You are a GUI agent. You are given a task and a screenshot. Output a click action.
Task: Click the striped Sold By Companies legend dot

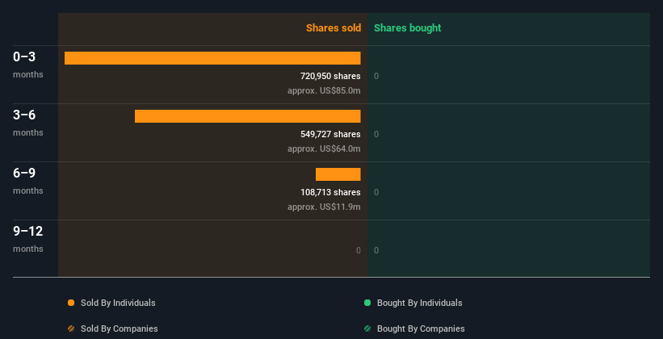[x=71, y=329]
